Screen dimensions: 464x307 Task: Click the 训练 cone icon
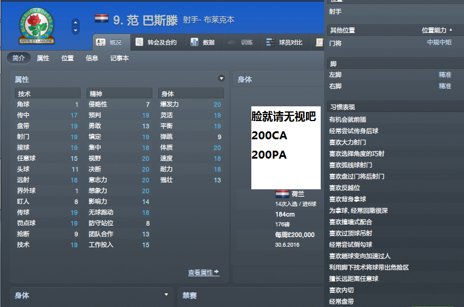232,43
